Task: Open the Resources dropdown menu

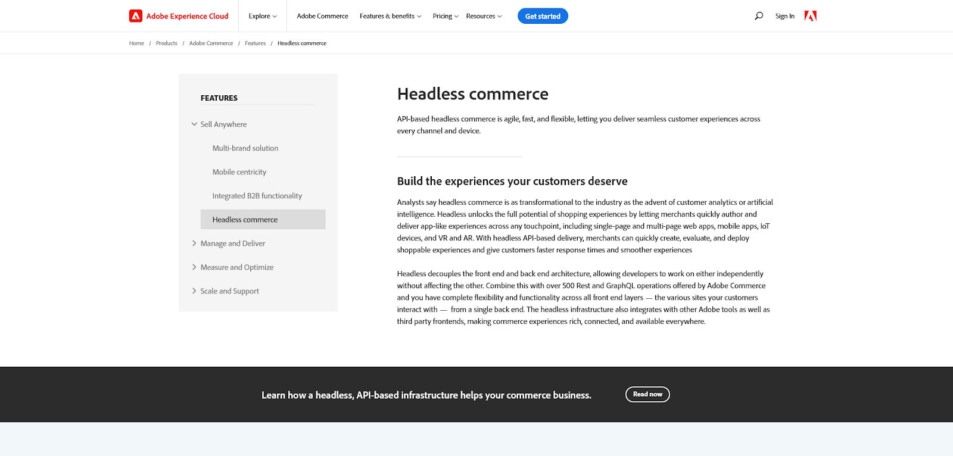Action: point(484,16)
